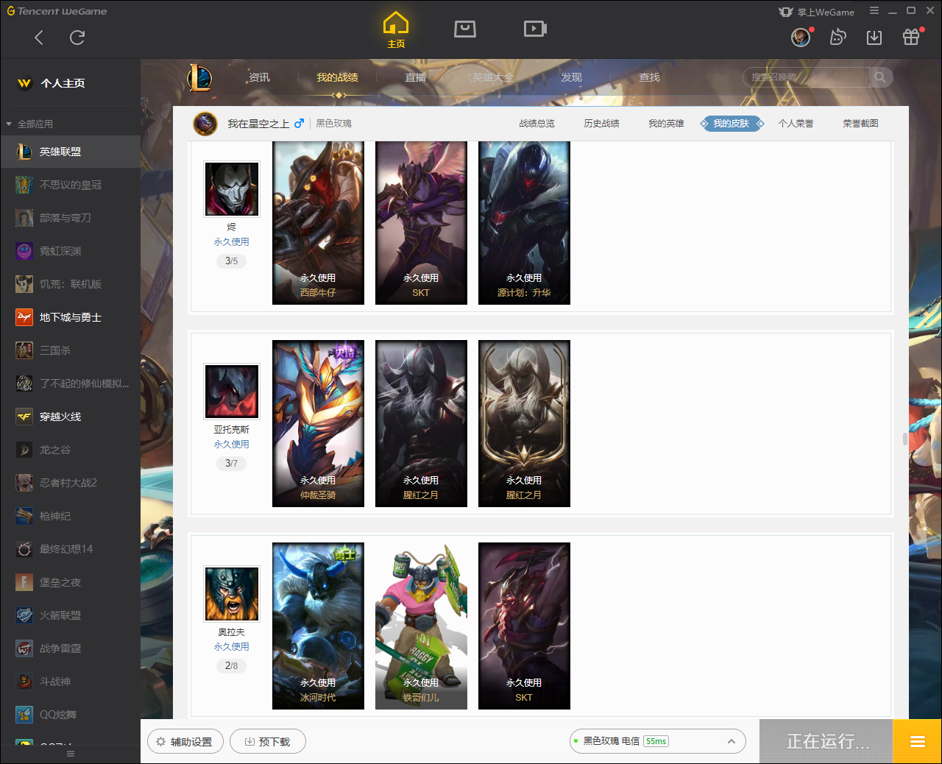This screenshot has width=942, height=764.
Task: Switch to 个人荣誉 sub-tab
Action: coord(796,124)
